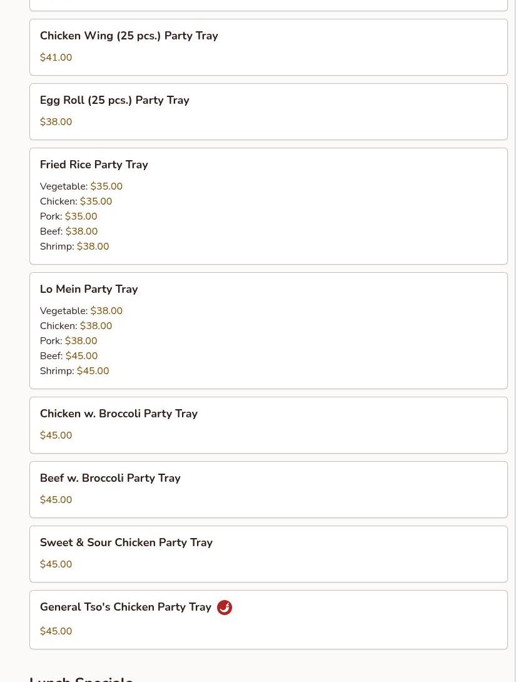
Task: Select Chicken w. Broccoli Party Tray
Action: pos(119,414)
